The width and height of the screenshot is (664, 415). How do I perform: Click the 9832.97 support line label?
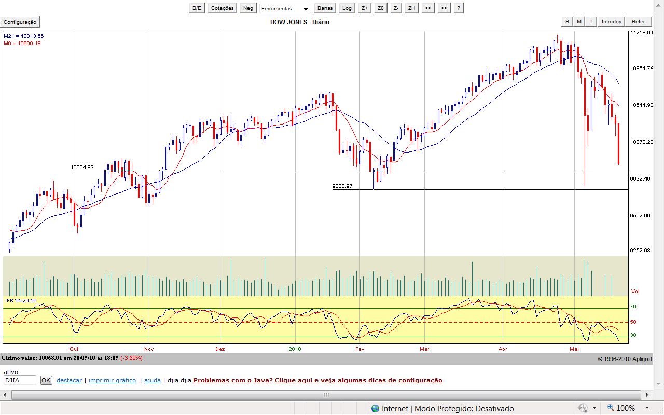click(x=342, y=186)
